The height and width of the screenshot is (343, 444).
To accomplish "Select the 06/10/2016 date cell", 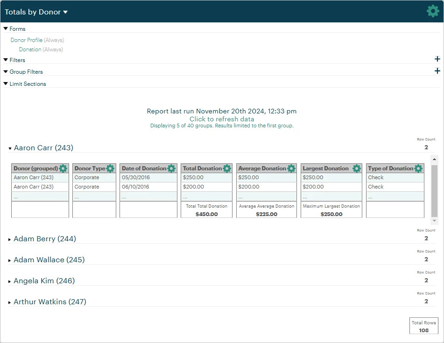I will pos(148,187).
